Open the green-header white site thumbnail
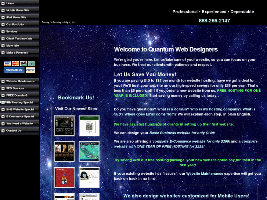 point(89,126)
